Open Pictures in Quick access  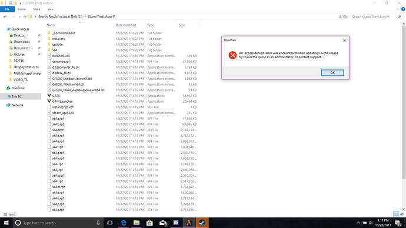[19, 54]
